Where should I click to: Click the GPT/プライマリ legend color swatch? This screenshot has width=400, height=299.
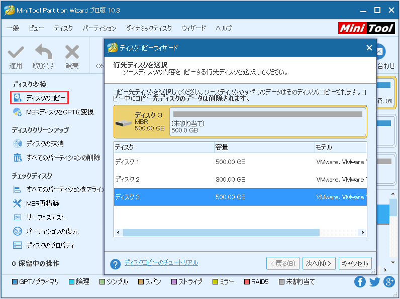click(x=15, y=281)
